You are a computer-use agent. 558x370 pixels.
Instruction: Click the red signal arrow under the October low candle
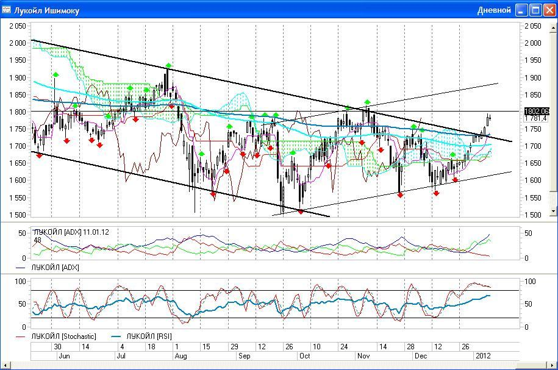click(x=301, y=212)
